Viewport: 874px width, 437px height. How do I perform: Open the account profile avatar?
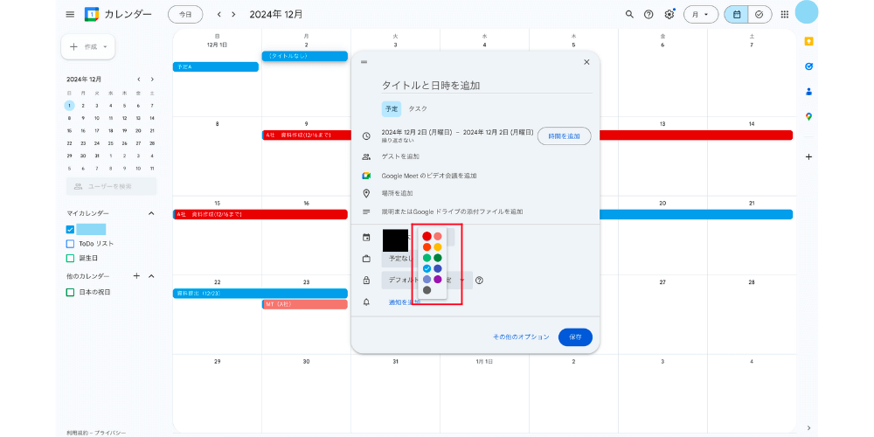[x=806, y=12]
